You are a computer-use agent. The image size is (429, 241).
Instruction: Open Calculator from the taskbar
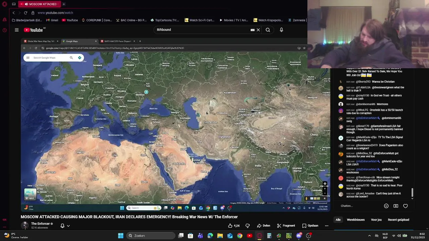coord(269,236)
